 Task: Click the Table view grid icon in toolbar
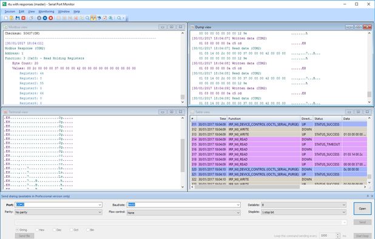pyautogui.click(x=59, y=18)
